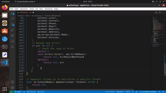Open the Visual Studio Code app menu in top bar
Viewport: 166px width, 93px height.
25,2
